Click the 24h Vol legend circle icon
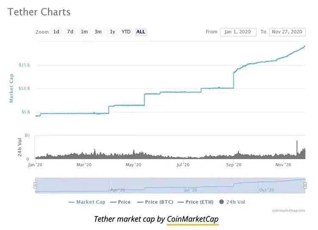The width and height of the screenshot is (318, 230). [221, 202]
